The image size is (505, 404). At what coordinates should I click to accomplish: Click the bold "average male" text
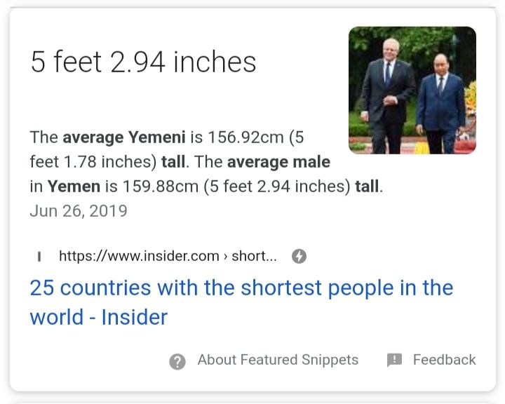279,162
